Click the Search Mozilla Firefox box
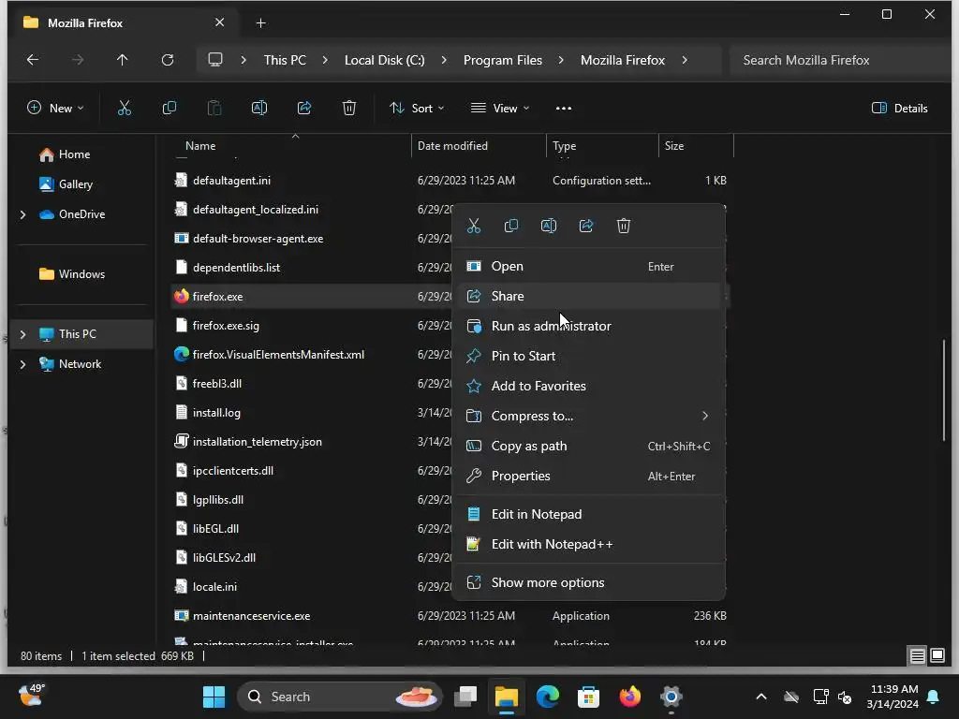959x719 pixels. (840, 60)
